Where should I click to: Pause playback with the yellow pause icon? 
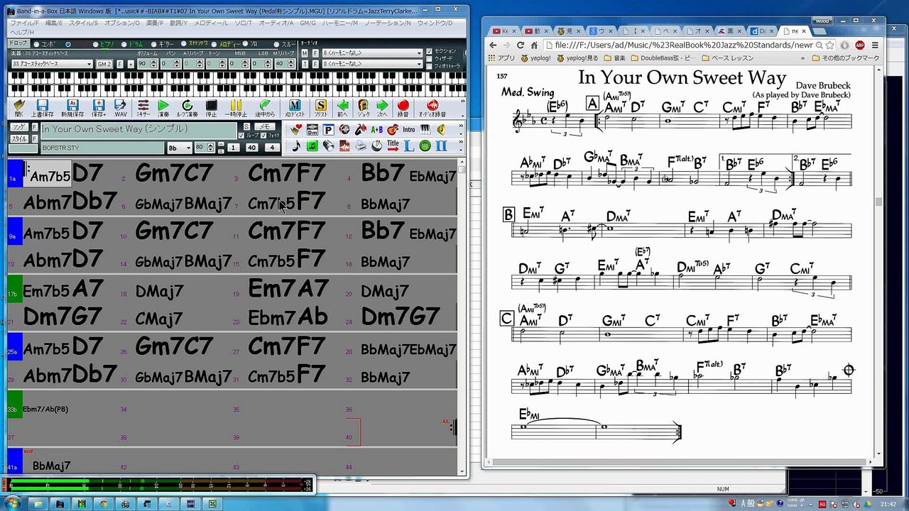click(x=236, y=108)
